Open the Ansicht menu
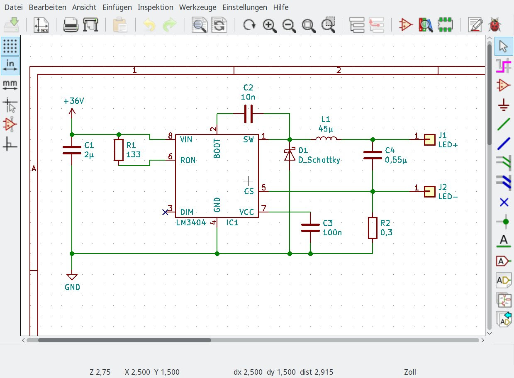514x378 pixels. [x=84, y=7]
